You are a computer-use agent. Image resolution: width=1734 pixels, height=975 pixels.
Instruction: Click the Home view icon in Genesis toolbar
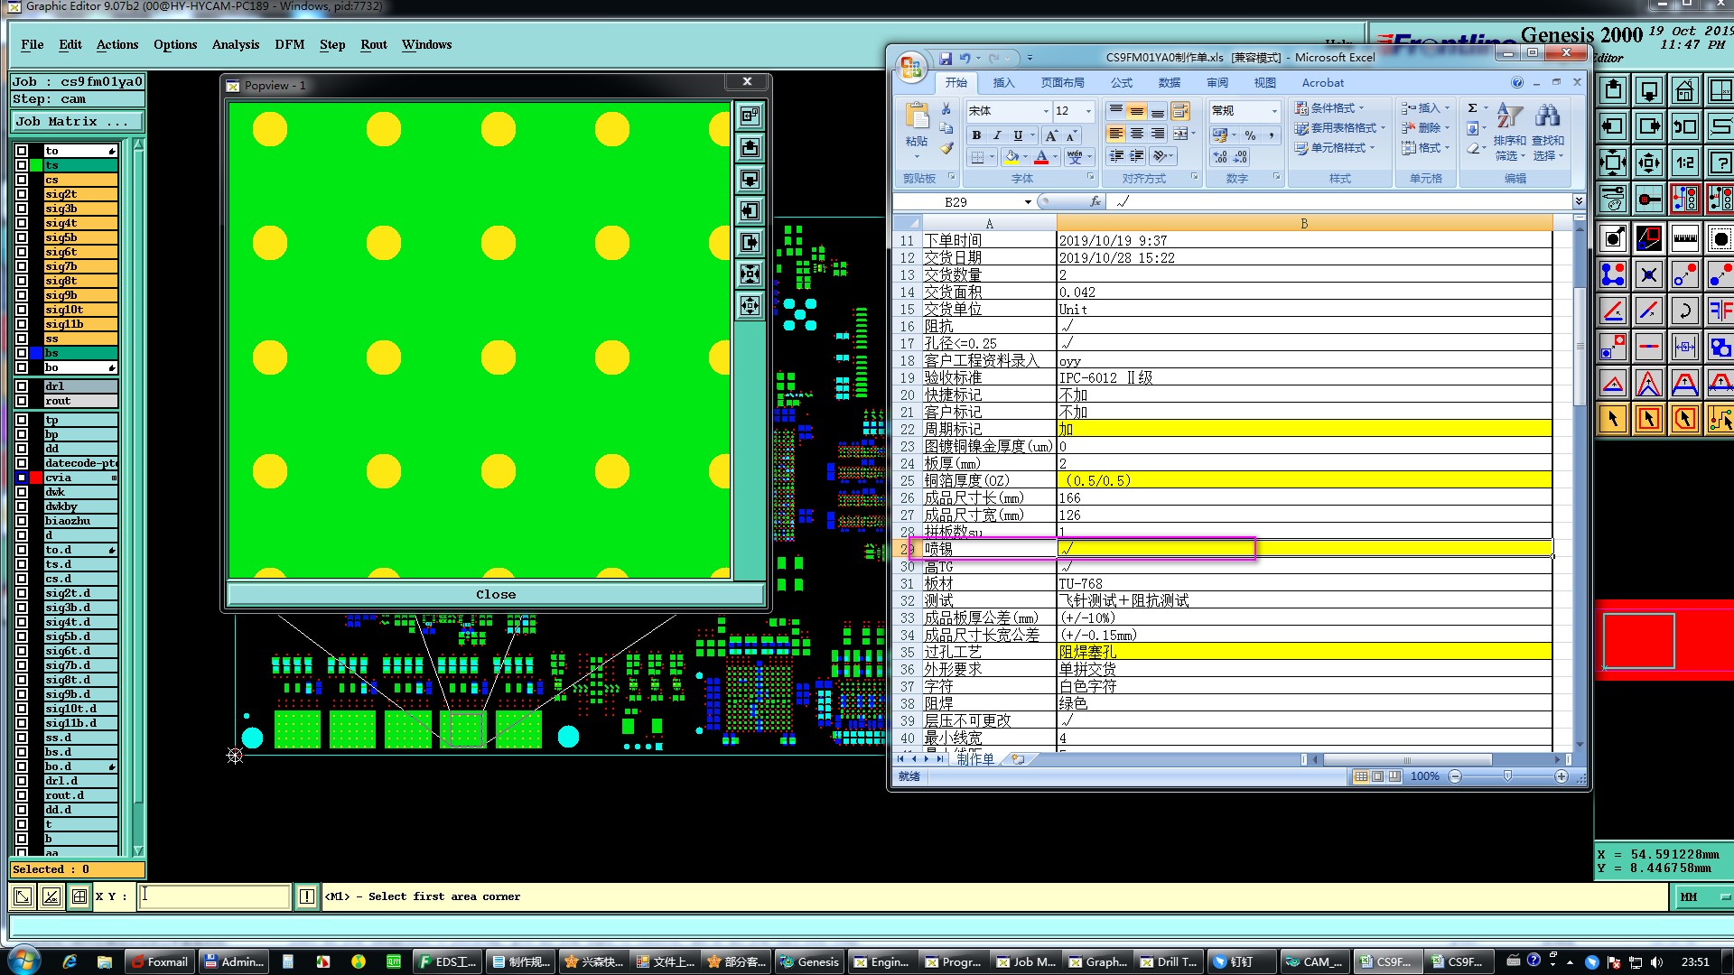point(1684,91)
